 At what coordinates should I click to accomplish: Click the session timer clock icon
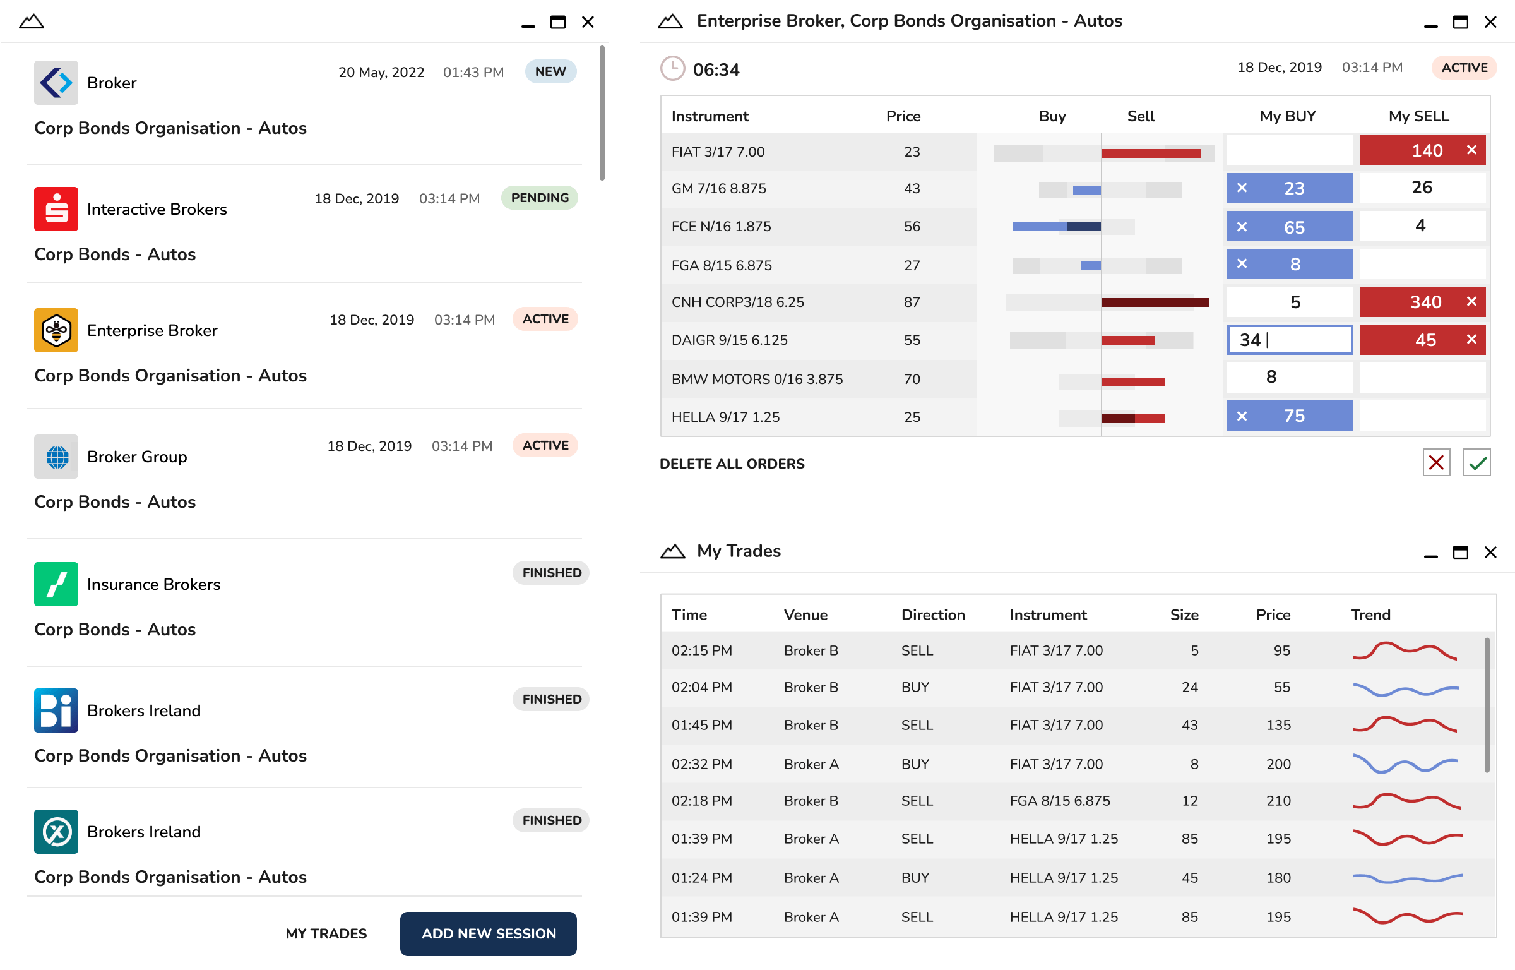(x=673, y=69)
